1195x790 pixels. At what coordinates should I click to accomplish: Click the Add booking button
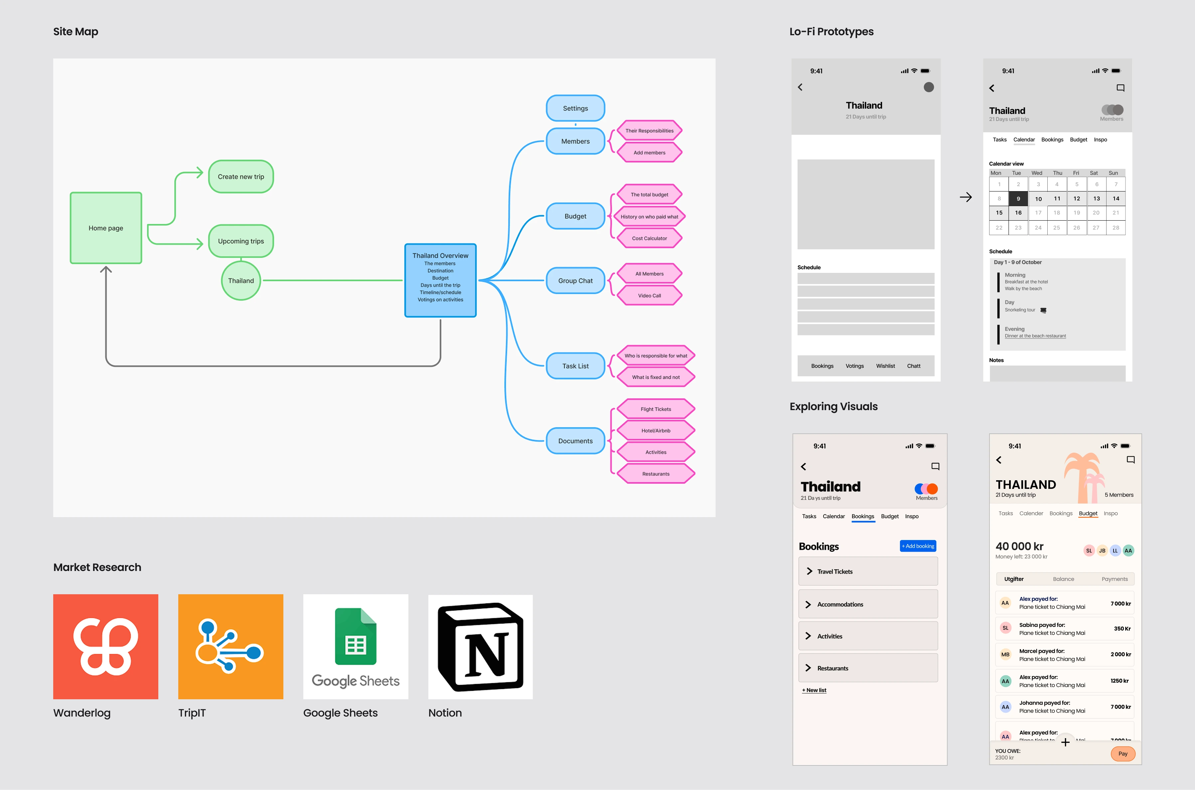[x=918, y=546]
